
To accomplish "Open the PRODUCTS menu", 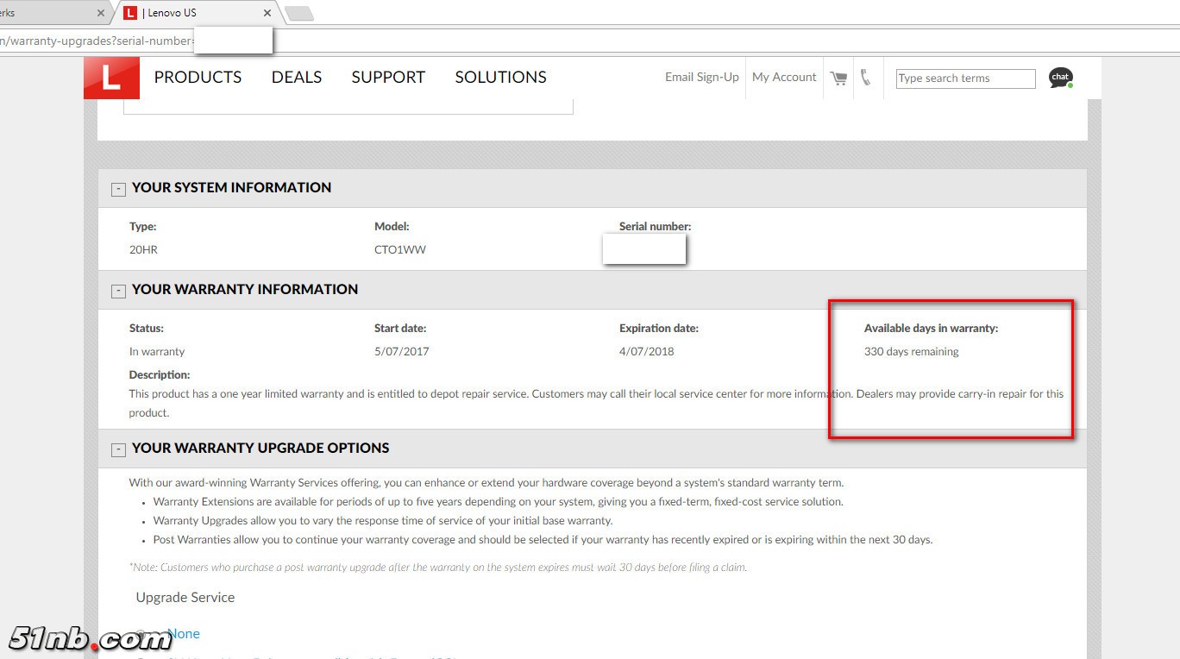I will pyautogui.click(x=198, y=78).
